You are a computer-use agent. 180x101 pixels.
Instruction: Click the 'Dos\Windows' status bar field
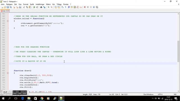(148, 94)
